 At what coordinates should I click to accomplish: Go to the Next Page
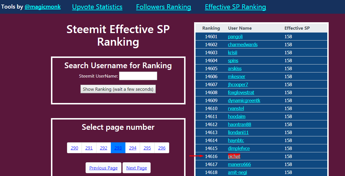137,168
